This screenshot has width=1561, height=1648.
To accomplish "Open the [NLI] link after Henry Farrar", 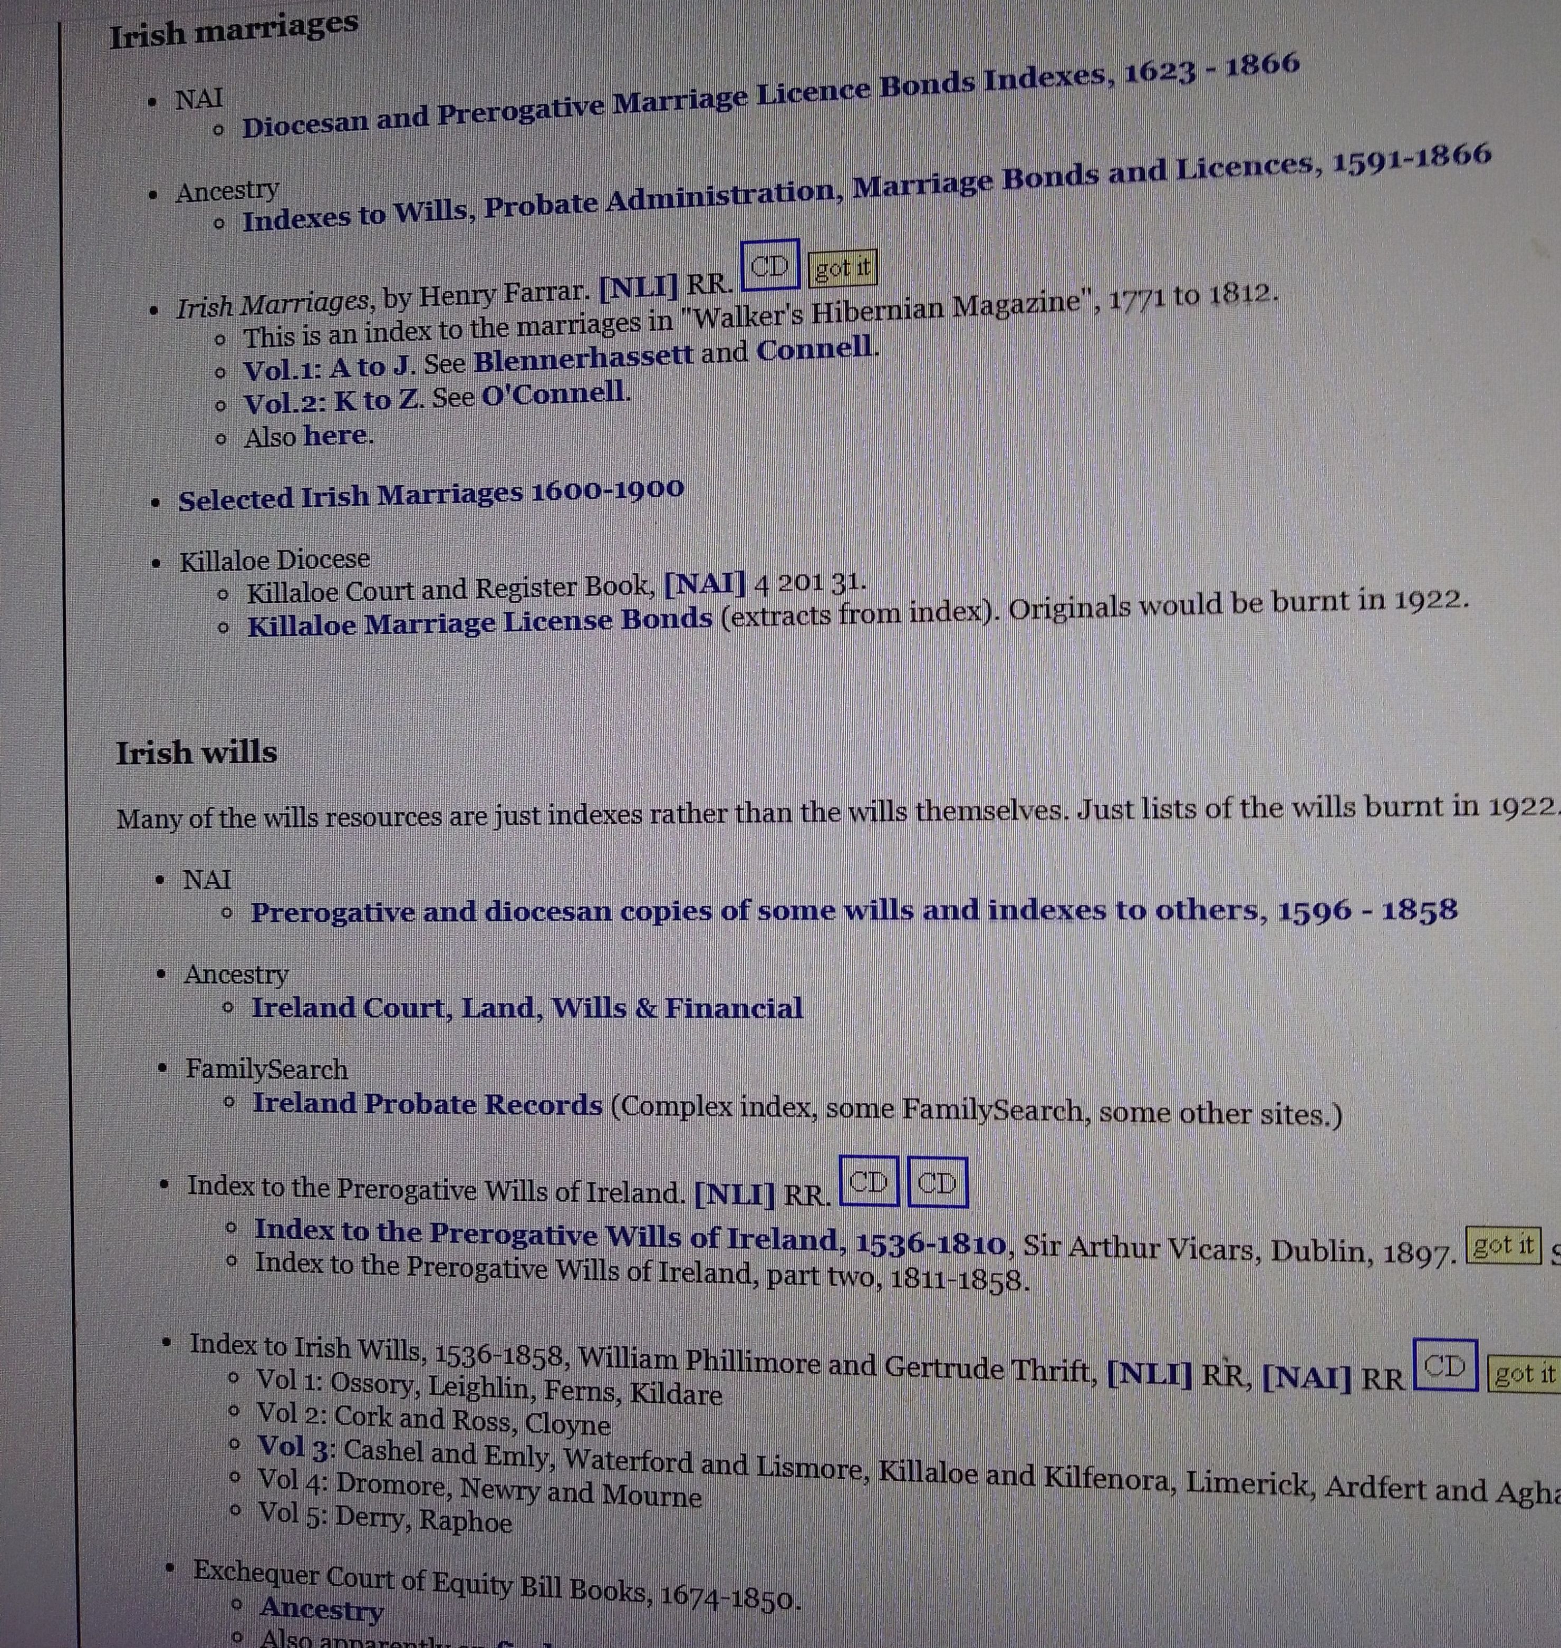I will click(x=638, y=288).
